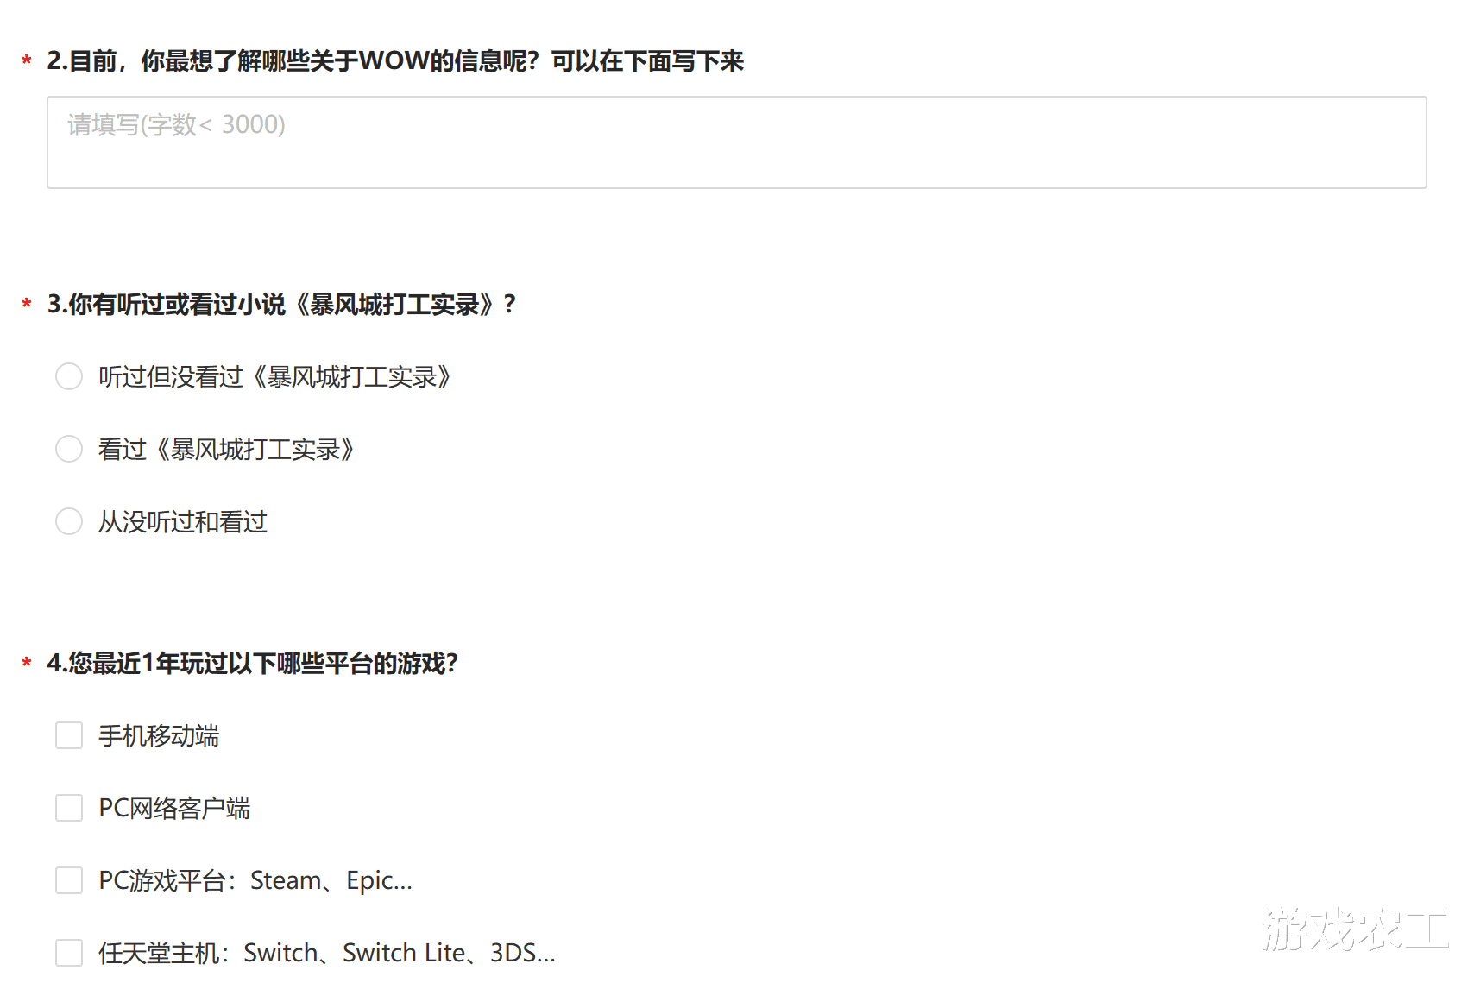Click the WOW info text input box
1474x983 pixels.
(x=736, y=142)
